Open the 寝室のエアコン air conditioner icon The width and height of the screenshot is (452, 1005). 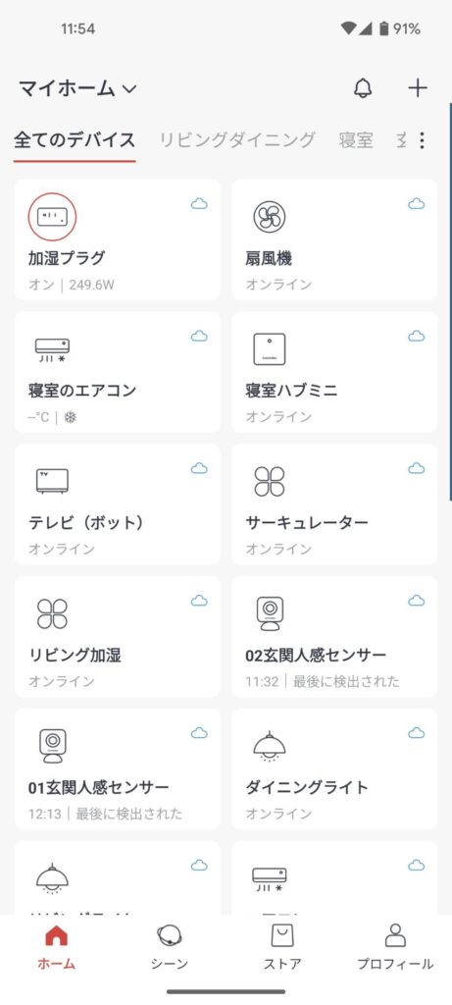[52, 349]
